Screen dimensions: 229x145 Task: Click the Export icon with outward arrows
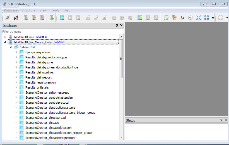point(206,18)
